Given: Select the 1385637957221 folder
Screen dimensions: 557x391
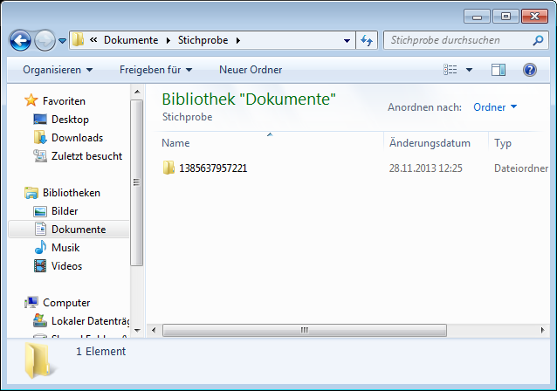Looking at the screenshot, I should [213, 168].
